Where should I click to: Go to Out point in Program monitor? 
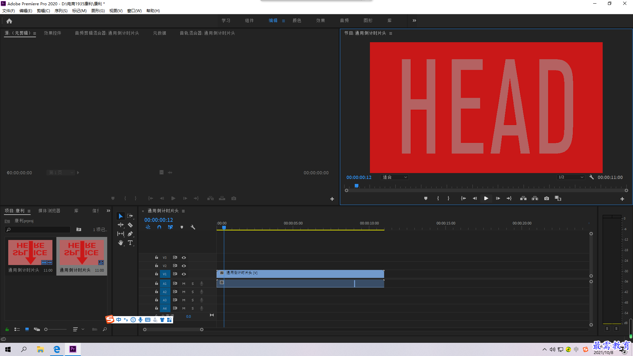(509, 198)
